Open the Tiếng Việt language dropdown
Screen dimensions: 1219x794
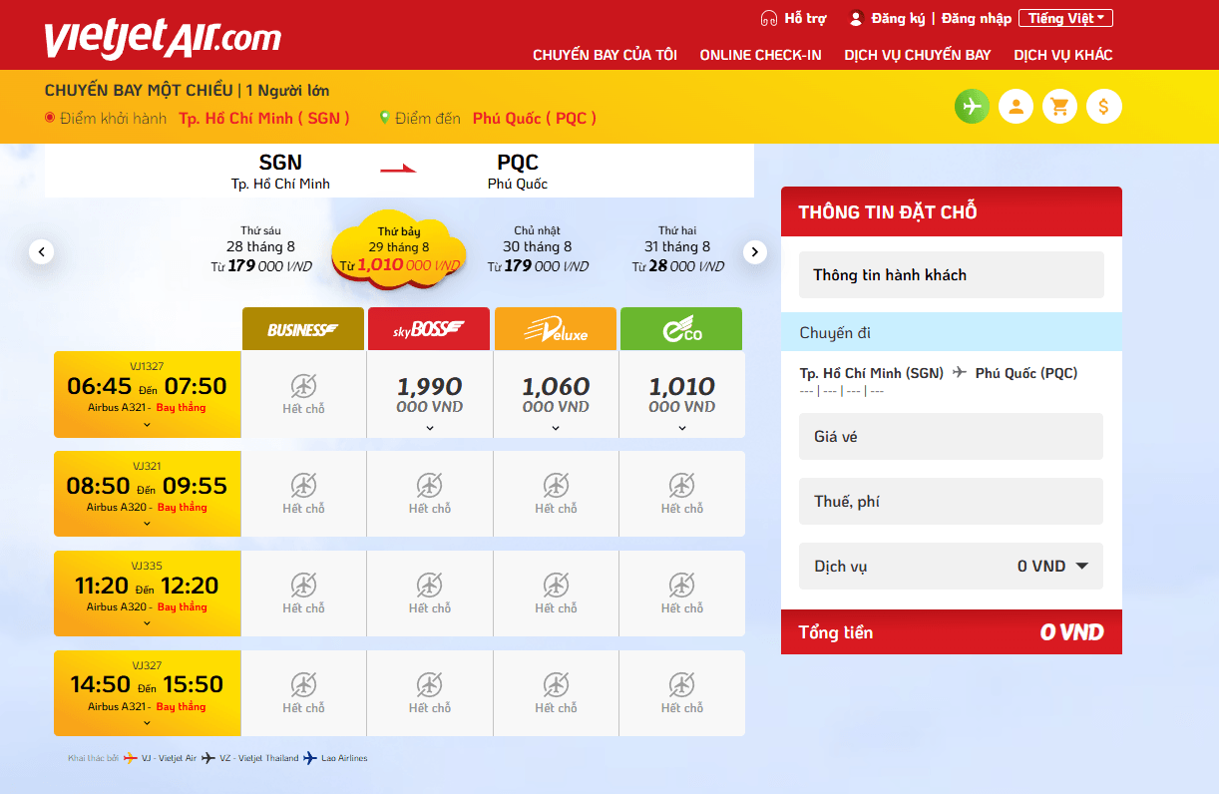pyautogui.click(x=1065, y=18)
